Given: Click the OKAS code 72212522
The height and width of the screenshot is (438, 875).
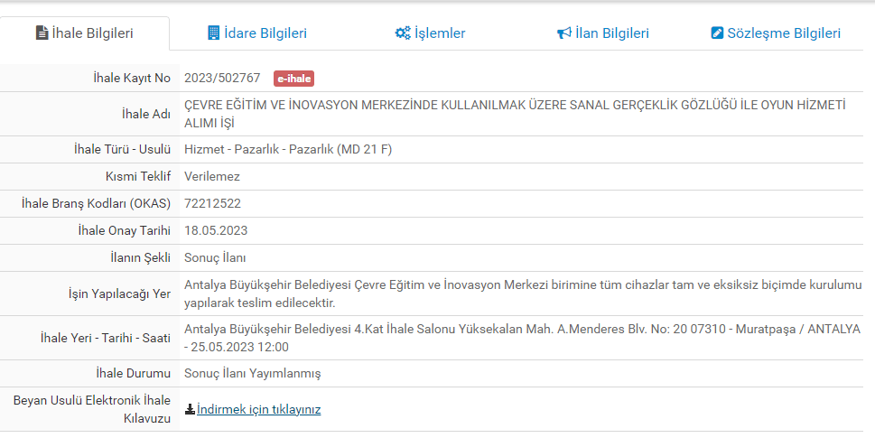Looking at the screenshot, I should click(x=212, y=203).
